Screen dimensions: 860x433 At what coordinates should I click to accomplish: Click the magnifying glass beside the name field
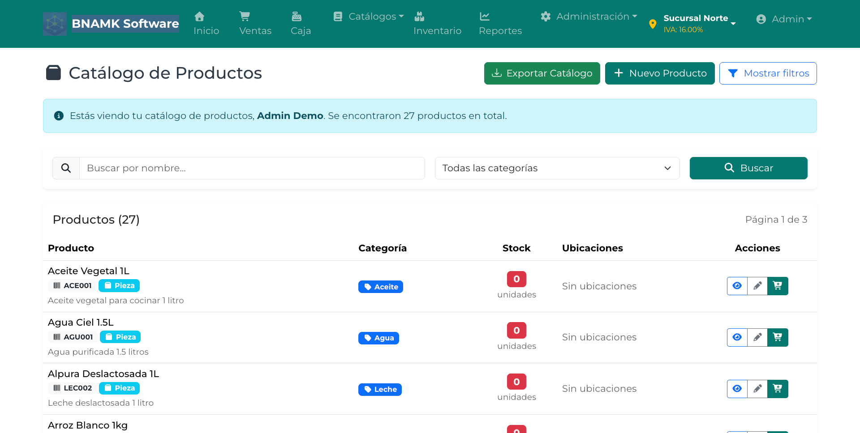(x=66, y=168)
